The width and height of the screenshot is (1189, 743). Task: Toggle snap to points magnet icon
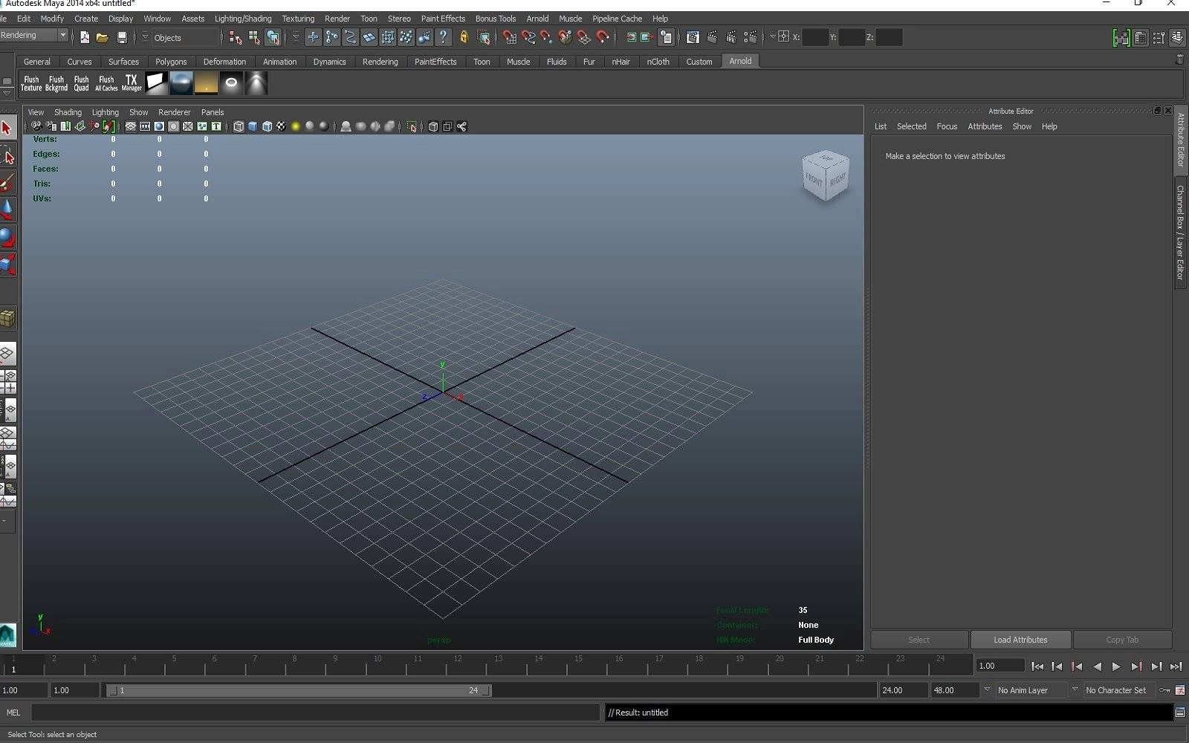click(546, 37)
